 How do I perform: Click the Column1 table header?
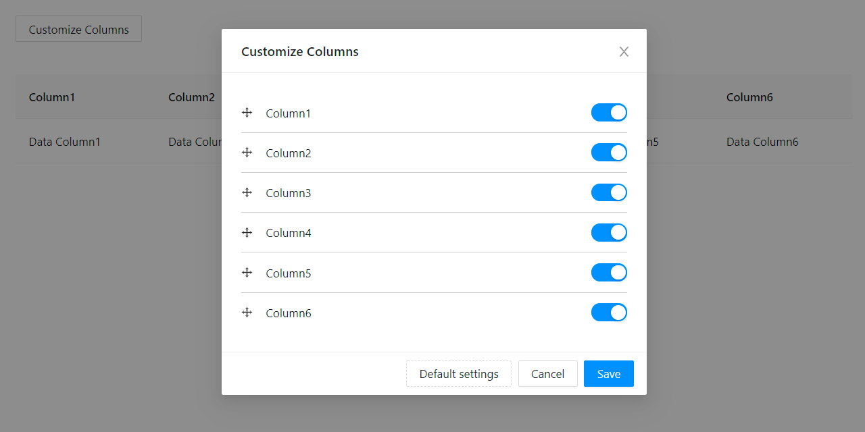pyautogui.click(x=52, y=97)
